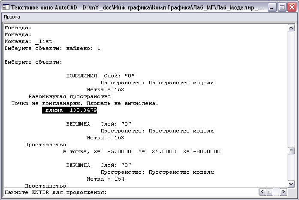
Task: Open the Правка menu
Action: tap(12, 17)
